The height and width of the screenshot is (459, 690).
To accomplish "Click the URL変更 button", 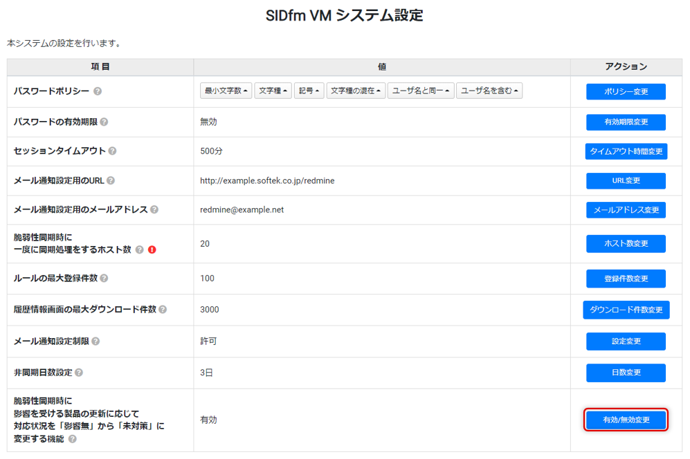I will point(626,180).
